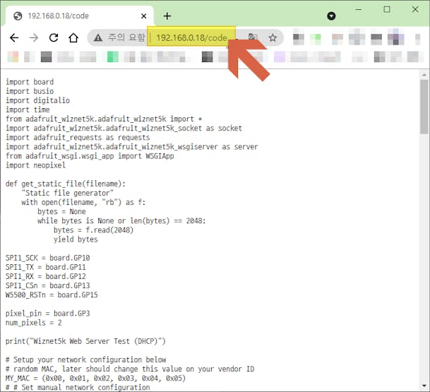Reload the 192.168.0.18/code page
This screenshot has width=430, height=392.
(x=54, y=37)
